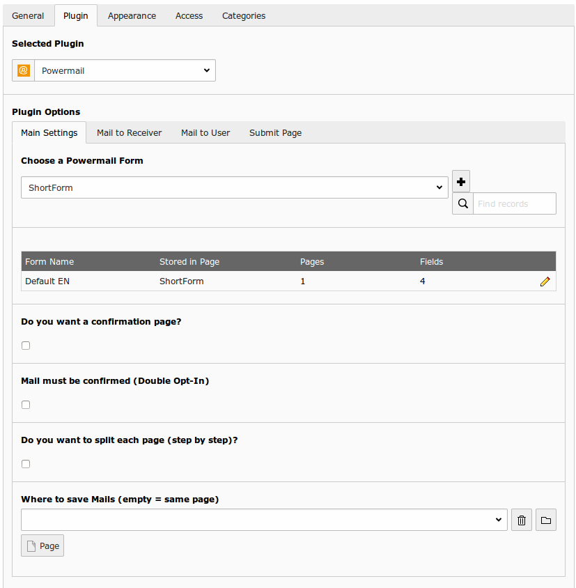Image resolution: width=576 pixels, height=588 pixels.
Task: Clear the save page using the trash icon
Action: [521, 519]
